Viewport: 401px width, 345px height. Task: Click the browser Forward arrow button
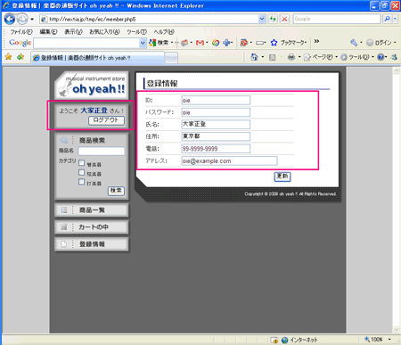(22, 20)
